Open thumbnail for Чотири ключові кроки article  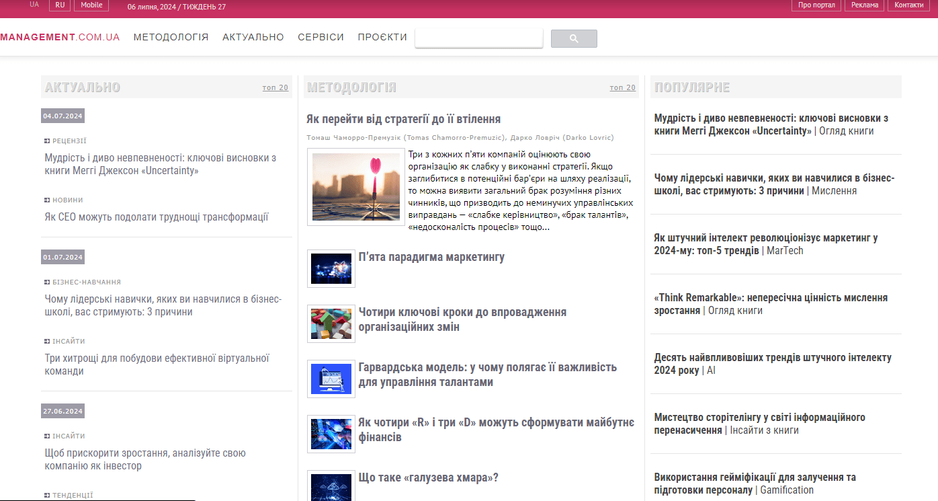331,323
